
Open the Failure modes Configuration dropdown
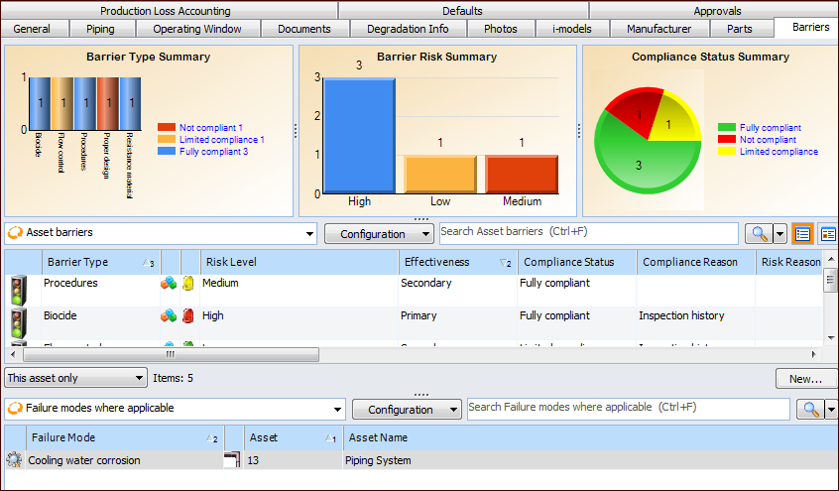coord(454,410)
